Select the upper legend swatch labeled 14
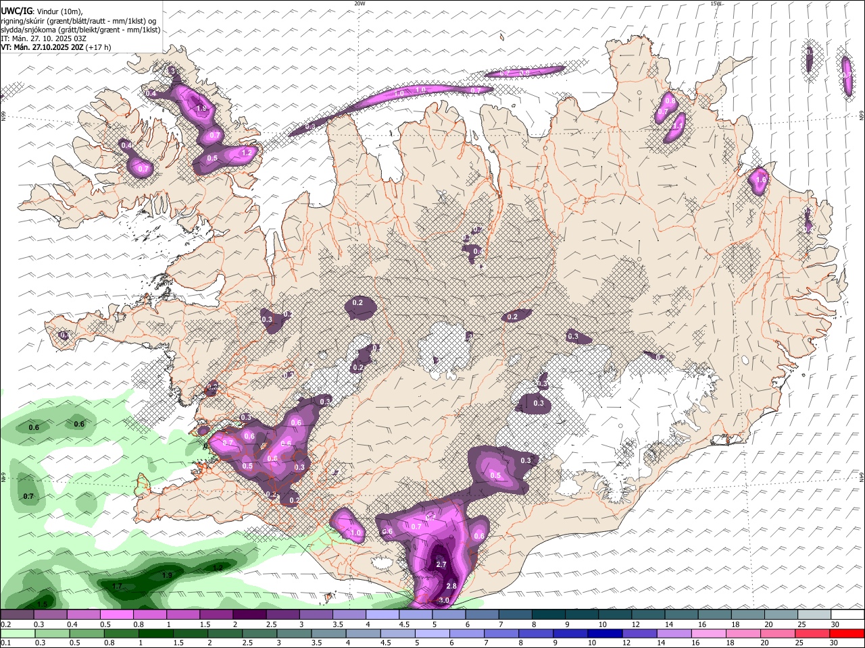The height and width of the screenshot is (648, 865). (681, 615)
